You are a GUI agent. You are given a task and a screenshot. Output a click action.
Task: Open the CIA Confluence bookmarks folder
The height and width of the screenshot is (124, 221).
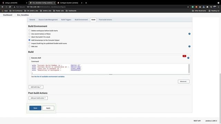16,11
